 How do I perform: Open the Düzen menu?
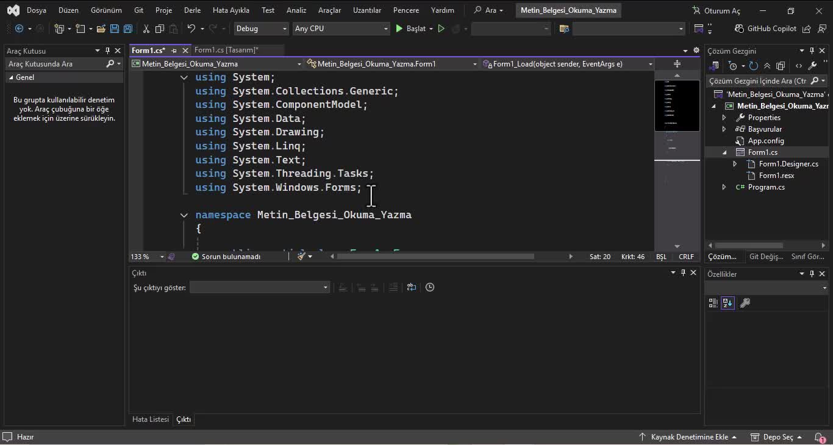tap(68, 10)
